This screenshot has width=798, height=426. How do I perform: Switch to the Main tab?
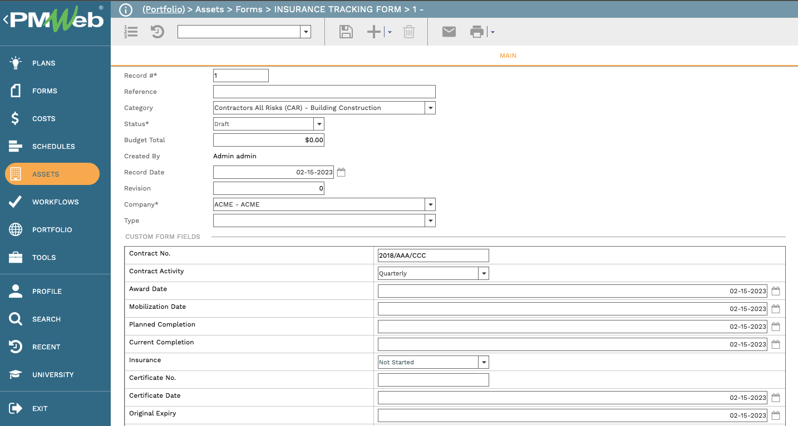point(508,56)
